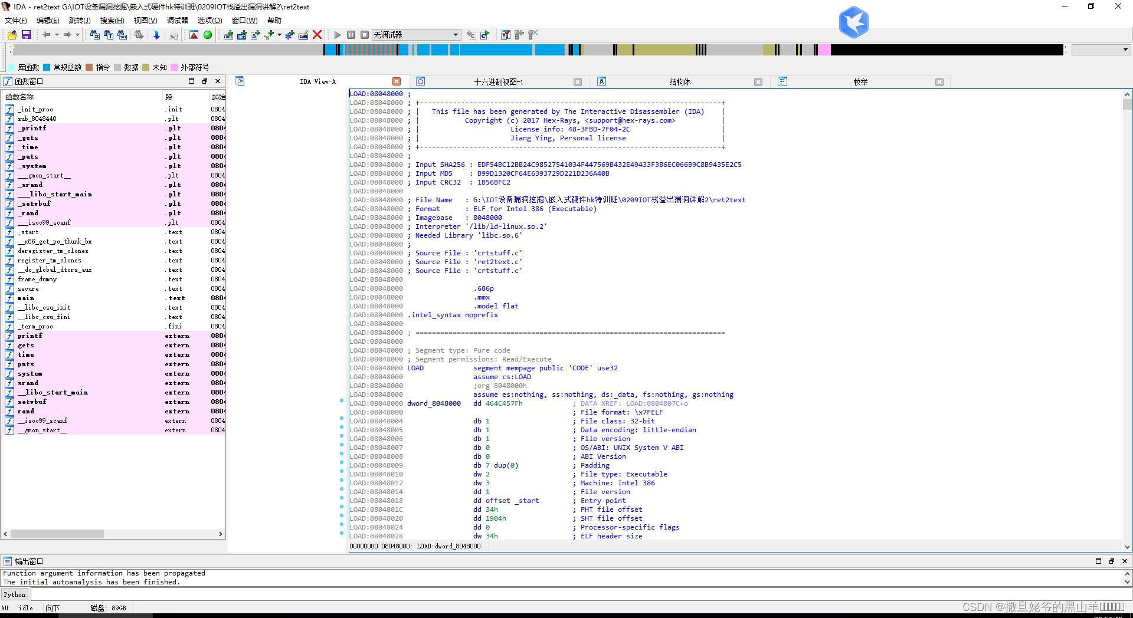Image resolution: width=1133 pixels, height=618 pixels.
Task: Click the pseudocode C arrow icon
Action: pyautogui.click(x=484, y=35)
